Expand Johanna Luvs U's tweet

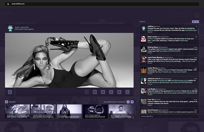click(150, 84)
